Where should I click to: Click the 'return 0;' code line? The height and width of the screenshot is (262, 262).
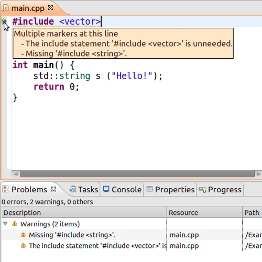[x=56, y=87]
